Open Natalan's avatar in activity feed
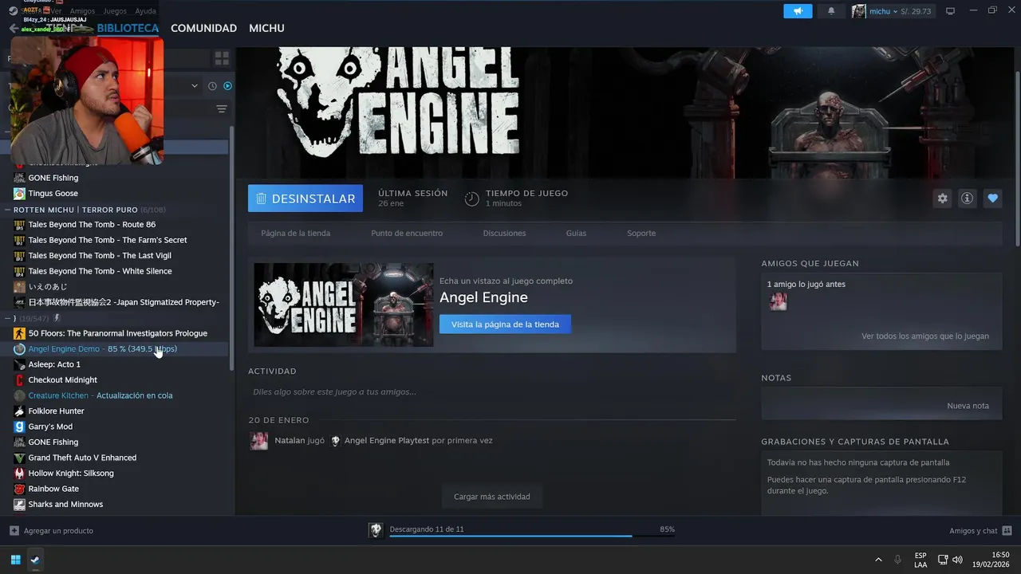 tap(259, 441)
